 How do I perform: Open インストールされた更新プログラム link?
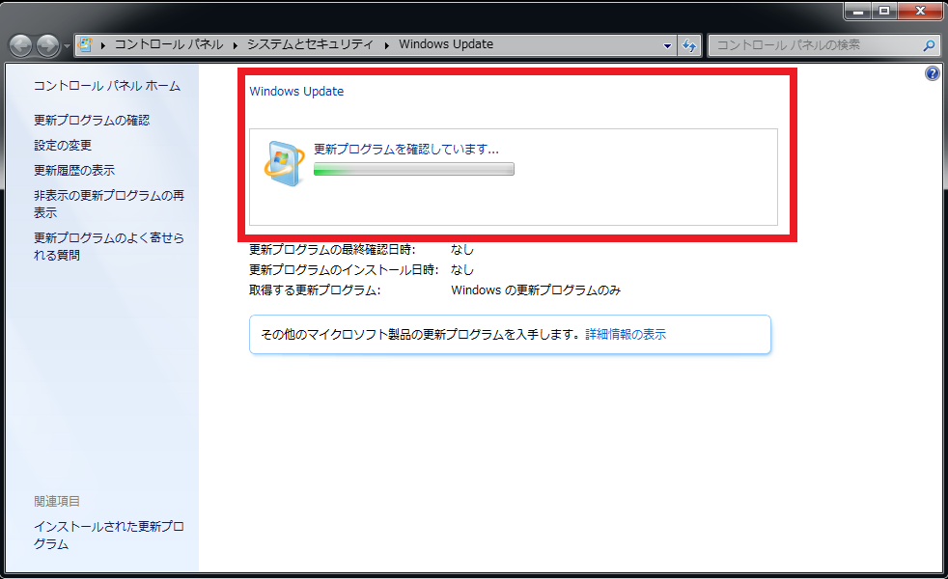click(109, 535)
